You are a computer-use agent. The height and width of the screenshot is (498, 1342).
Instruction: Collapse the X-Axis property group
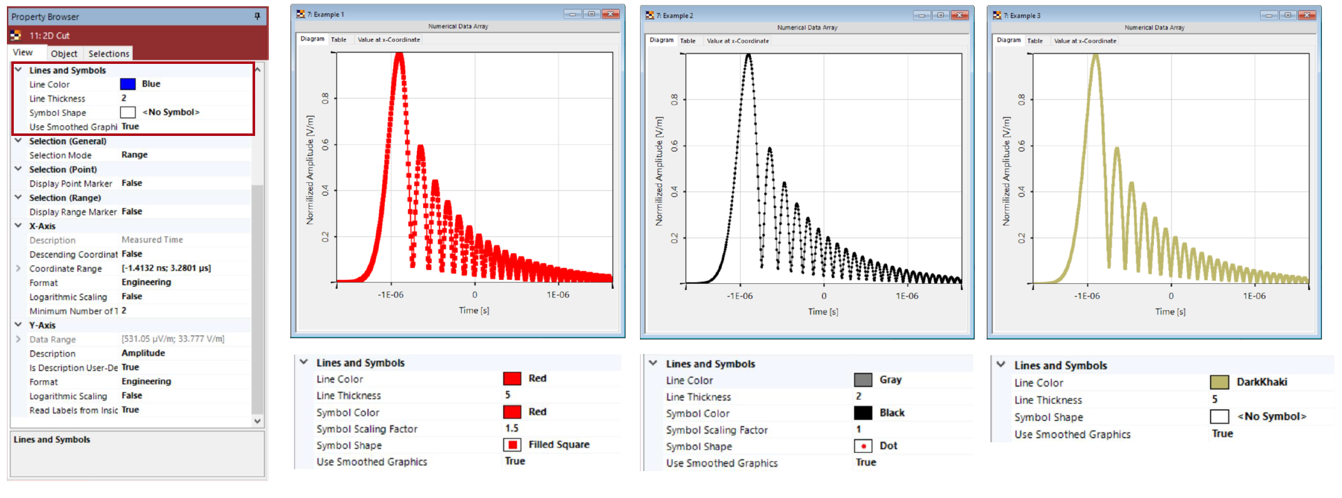coord(18,226)
